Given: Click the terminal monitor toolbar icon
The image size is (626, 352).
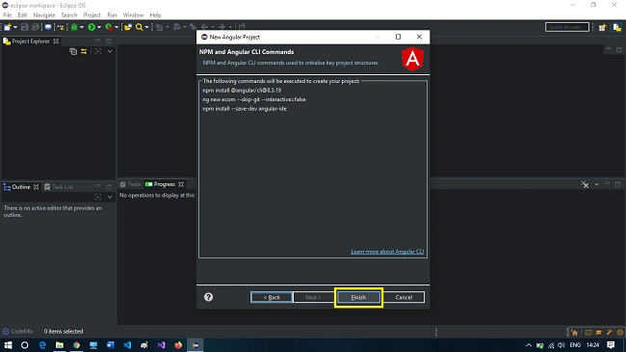Looking at the screenshot, I should [48, 27].
